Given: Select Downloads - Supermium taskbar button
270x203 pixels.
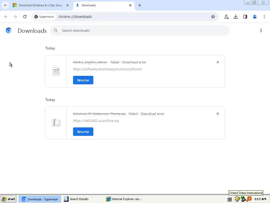Looking at the screenshot, I should pos(40,199).
